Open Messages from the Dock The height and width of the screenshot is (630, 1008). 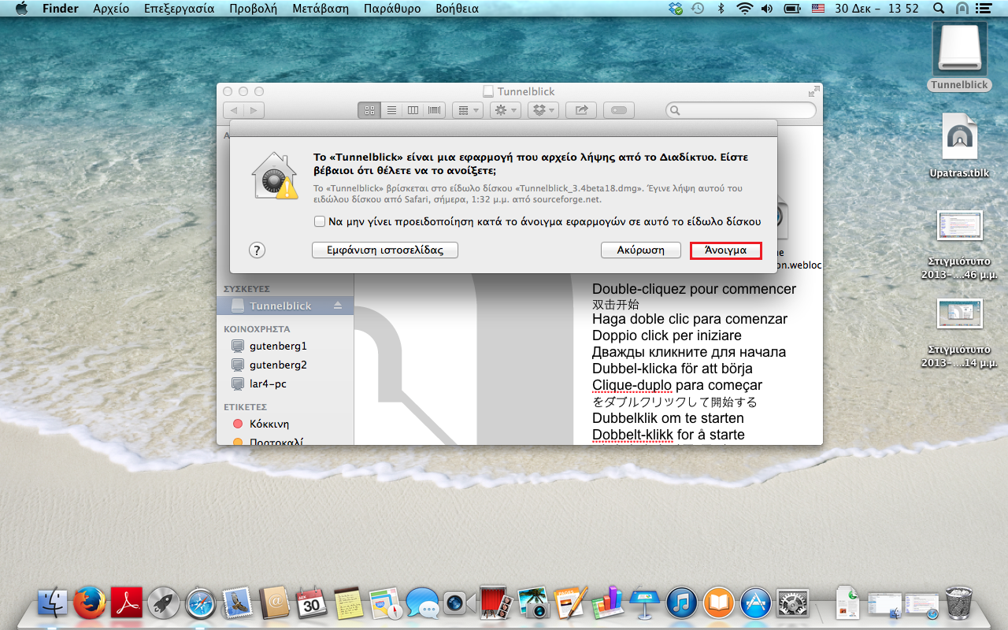coord(422,605)
